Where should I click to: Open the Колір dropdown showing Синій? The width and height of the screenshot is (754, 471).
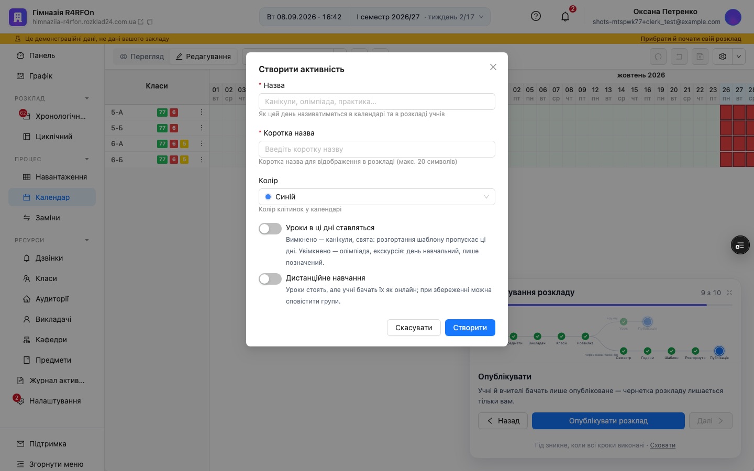[377, 197]
